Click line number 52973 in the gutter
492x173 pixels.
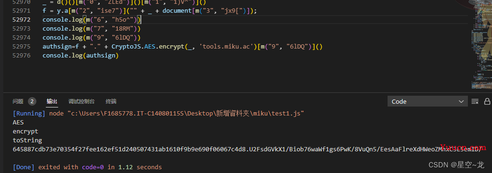coord(21,28)
